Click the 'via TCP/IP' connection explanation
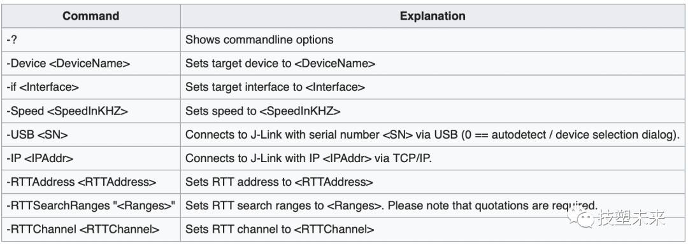The height and width of the screenshot is (248, 688). pos(308,158)
